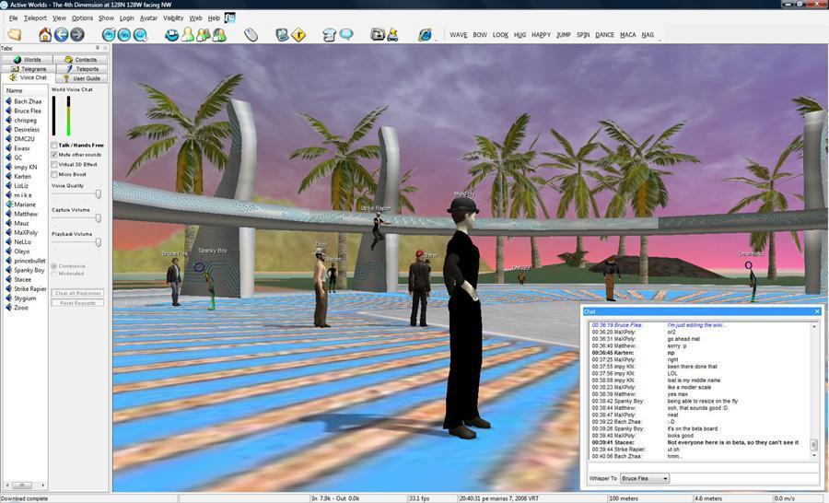The height and width of the screenshot is (503, 829).
Task: Click the Stacee chat message line
Action: click(695, 442)
